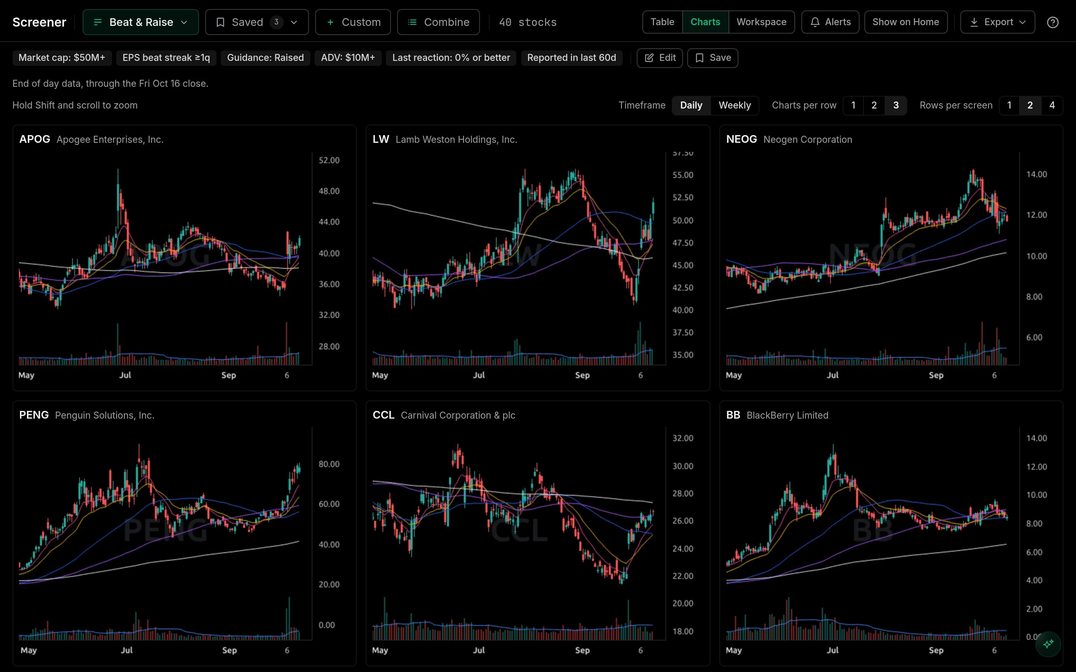The height and width of the screenshot is (672, 1076).
Task: Click the download icon in Export
Action: tap(974, 22)
